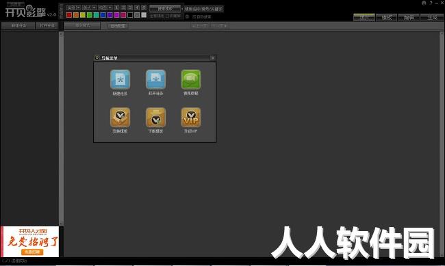Switch to the 生成 (Generate) tab
The image size is (445, 266).
point(432,18)
